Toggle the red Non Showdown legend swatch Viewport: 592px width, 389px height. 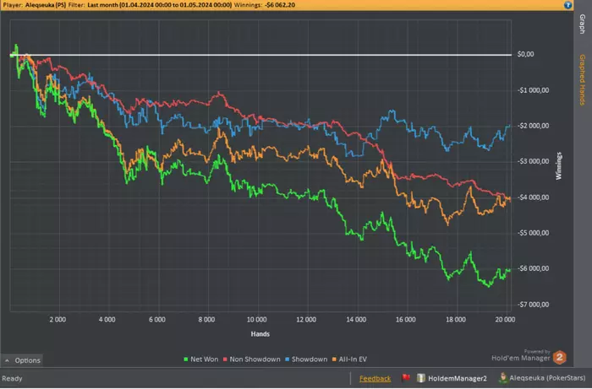pyautogui.click(x=225, y=359)
